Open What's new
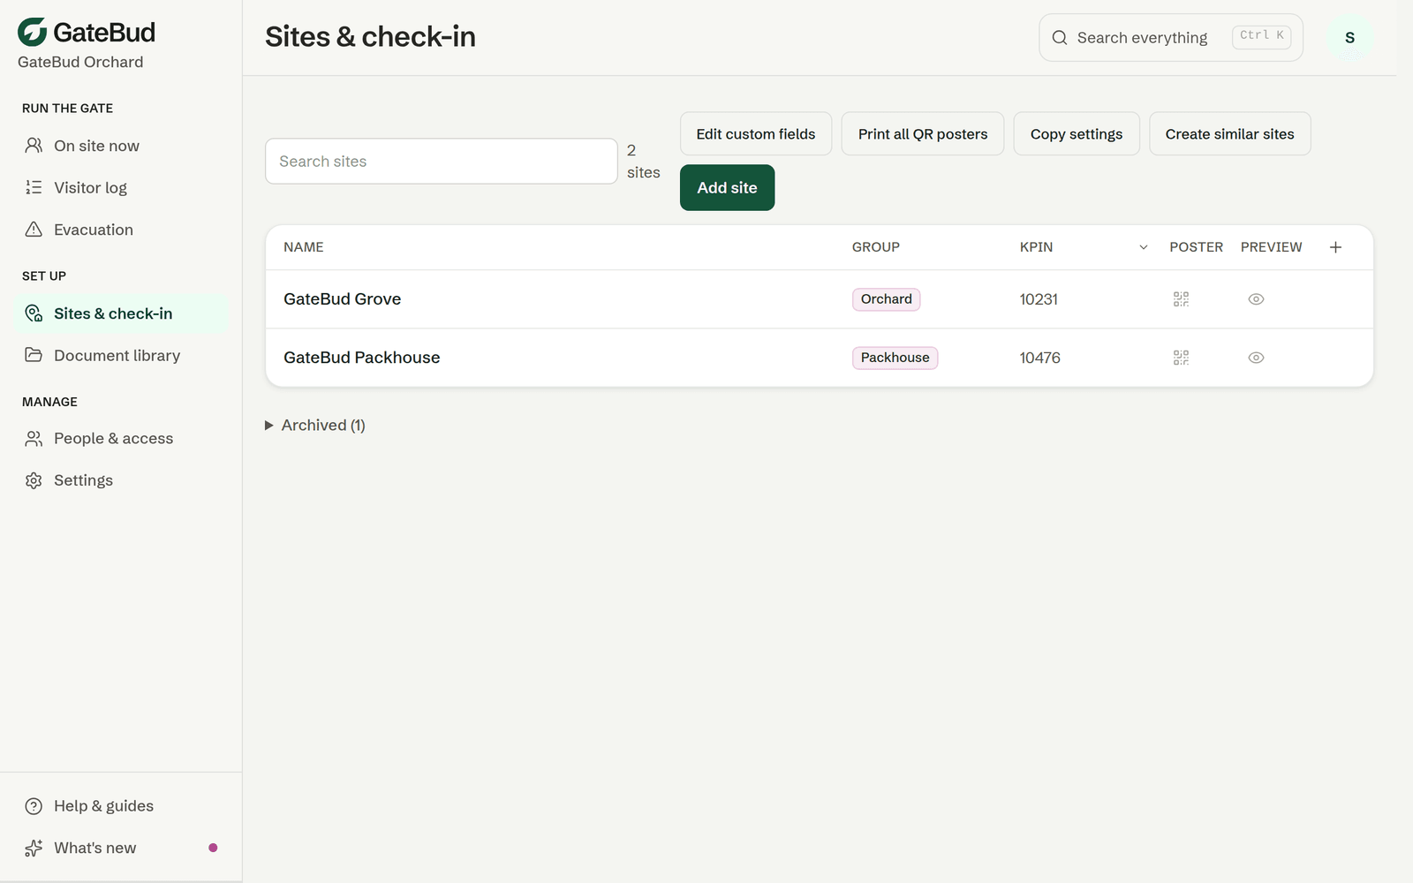Screen dimensions: 1413x883 tap(122, 848)
